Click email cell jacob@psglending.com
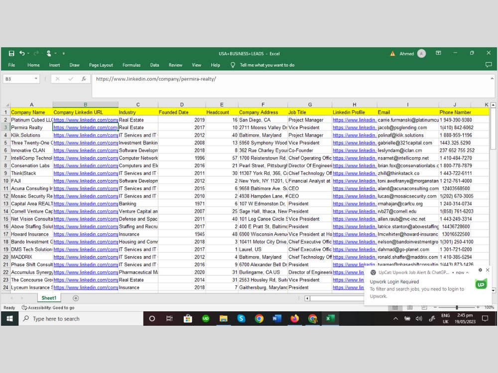The image size is (498, 373). (408, 127)
